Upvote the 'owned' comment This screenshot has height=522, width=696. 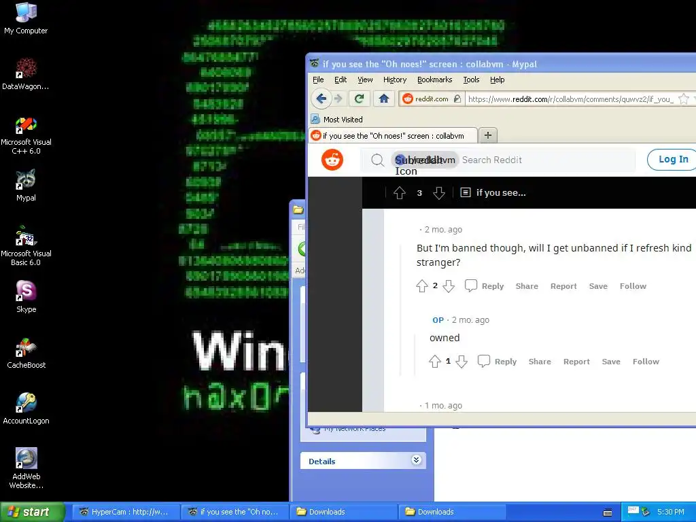[435, 362]
